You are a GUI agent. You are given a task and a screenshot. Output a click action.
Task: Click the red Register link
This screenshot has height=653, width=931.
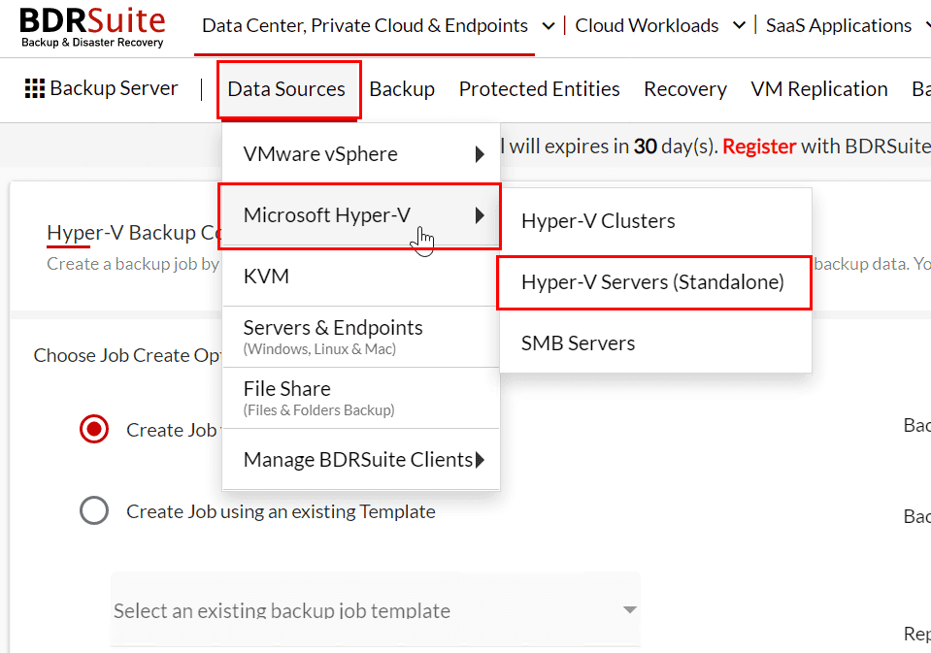(759, 147)
